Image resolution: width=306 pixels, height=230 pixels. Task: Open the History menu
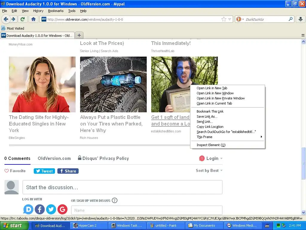pos(38,11)
